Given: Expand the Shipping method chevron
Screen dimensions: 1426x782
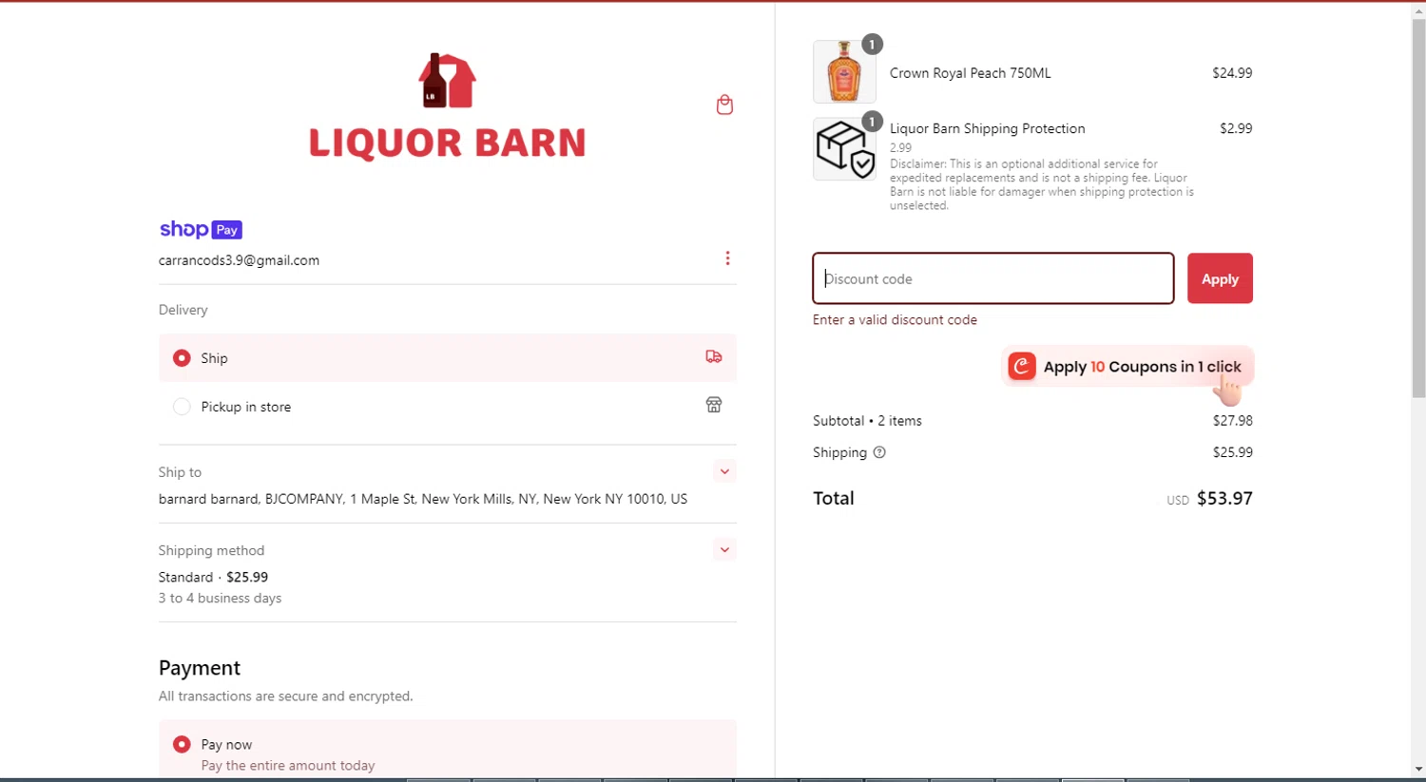Looking at the screenshot, I should click(724, 549).
